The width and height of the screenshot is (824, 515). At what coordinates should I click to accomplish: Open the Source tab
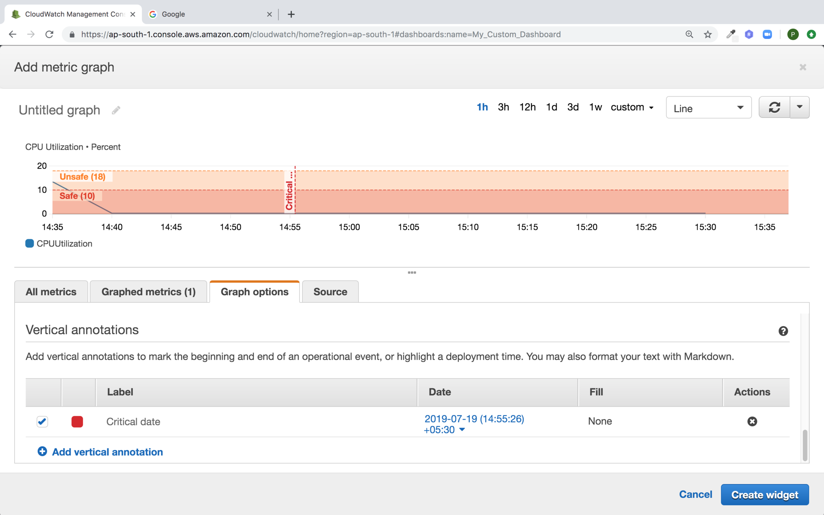tap(330, 292)
